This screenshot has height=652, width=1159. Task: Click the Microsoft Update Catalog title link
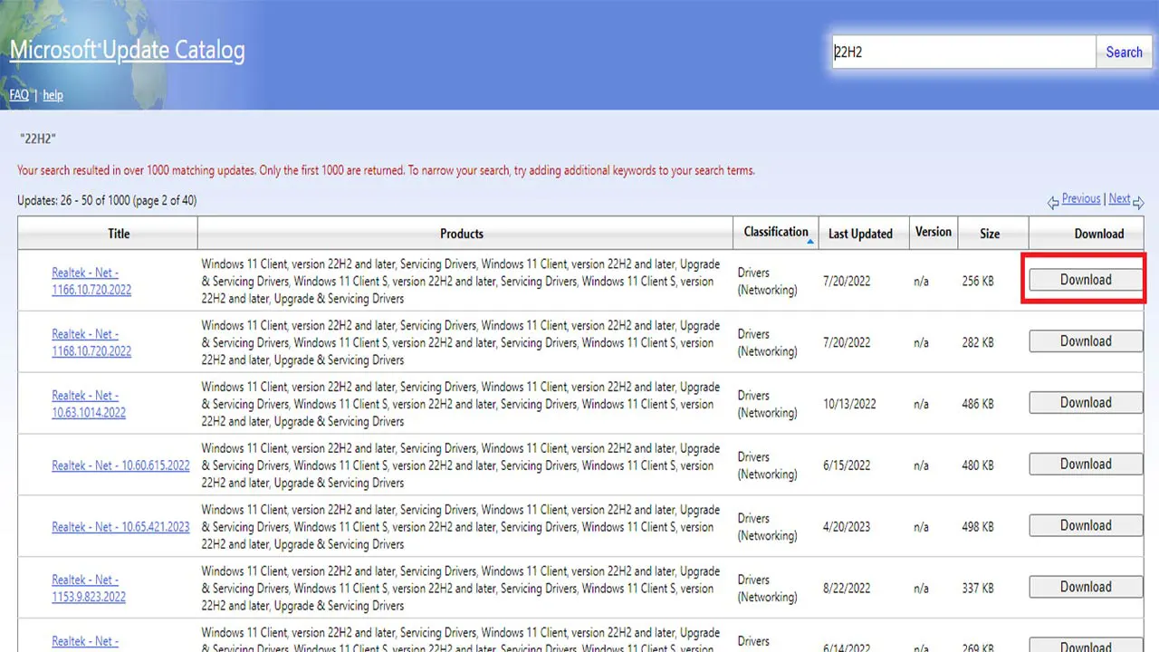coord(127,51)
